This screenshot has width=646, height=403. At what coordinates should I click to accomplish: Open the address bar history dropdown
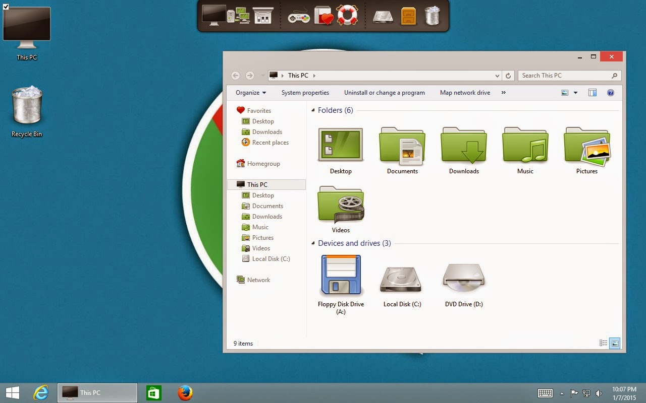point(498,76)
